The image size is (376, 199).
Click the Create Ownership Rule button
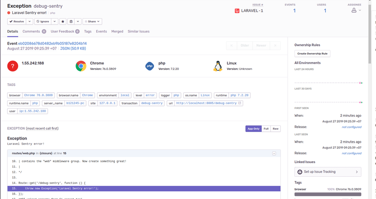click(312, 54)
